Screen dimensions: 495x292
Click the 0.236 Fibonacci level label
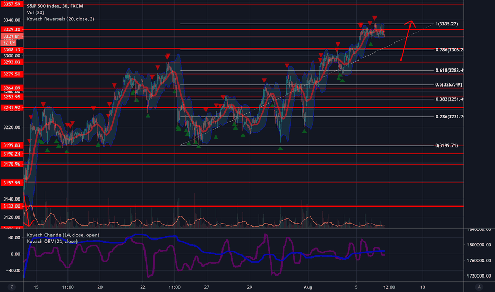tap(449, 116)
